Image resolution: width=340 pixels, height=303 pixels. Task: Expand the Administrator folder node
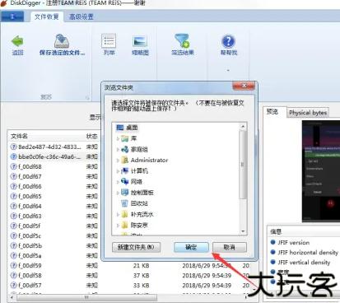tap(118, 161)
